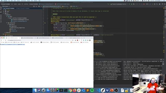This screenshot has height=93, width=166.
Task: Open Chrome menu in macOS menu bar
Action: click(5, 1)
